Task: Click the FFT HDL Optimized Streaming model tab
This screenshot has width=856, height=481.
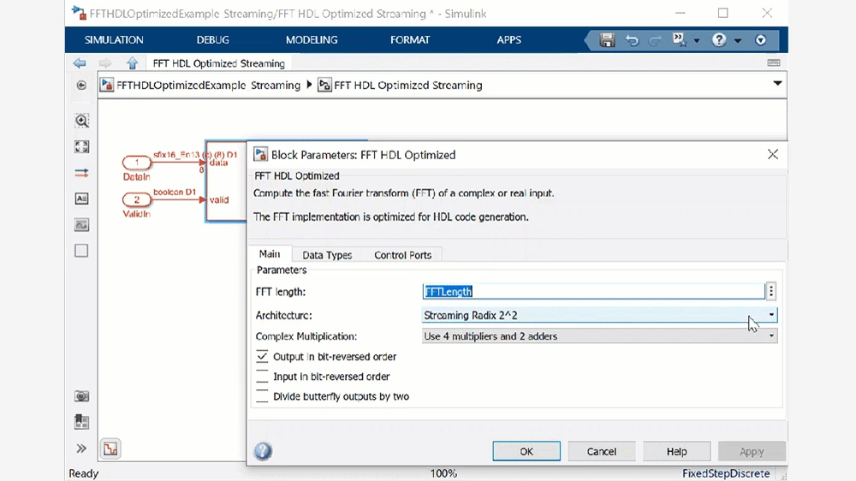Action: tap(218, 63)
